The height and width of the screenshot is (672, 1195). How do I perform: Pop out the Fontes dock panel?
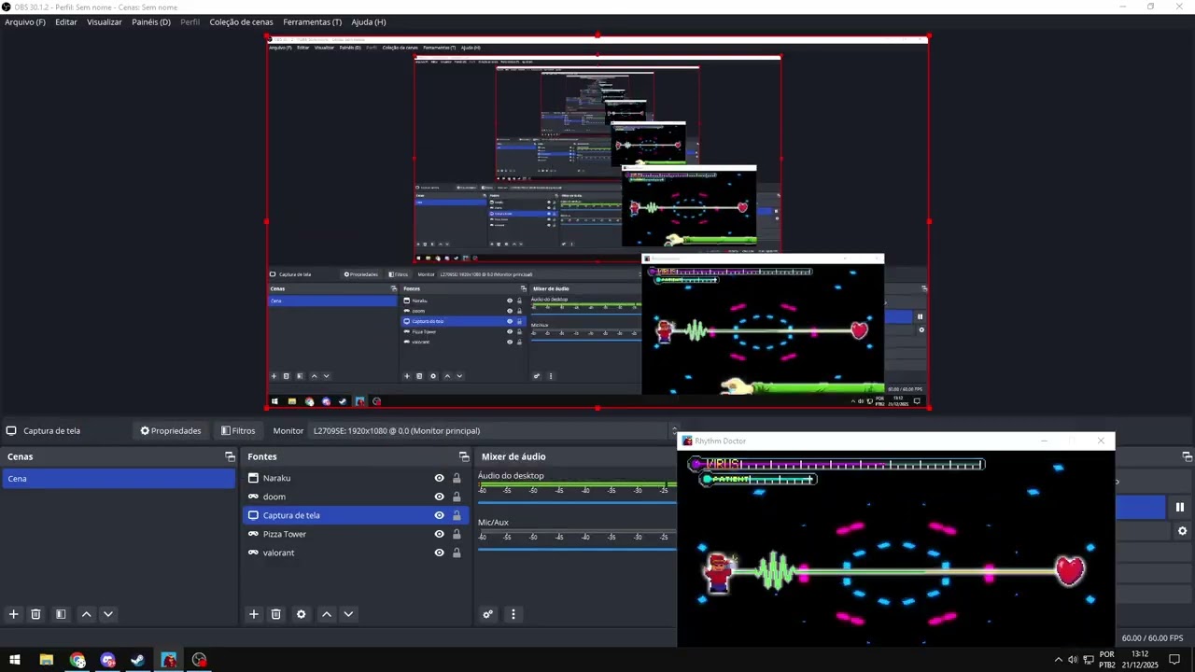point(464,456)
